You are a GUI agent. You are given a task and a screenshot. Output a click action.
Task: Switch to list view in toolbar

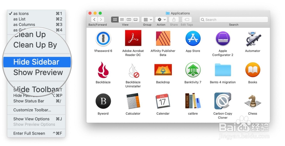pyautogui.click(x=122, y=19)
